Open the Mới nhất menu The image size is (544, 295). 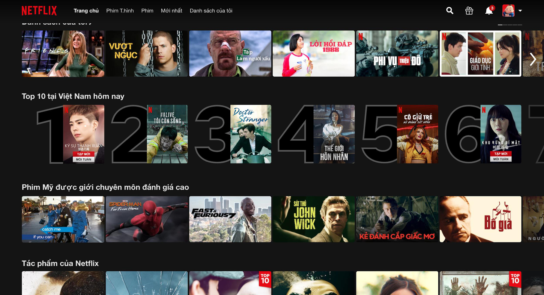[x=171, y=11]
